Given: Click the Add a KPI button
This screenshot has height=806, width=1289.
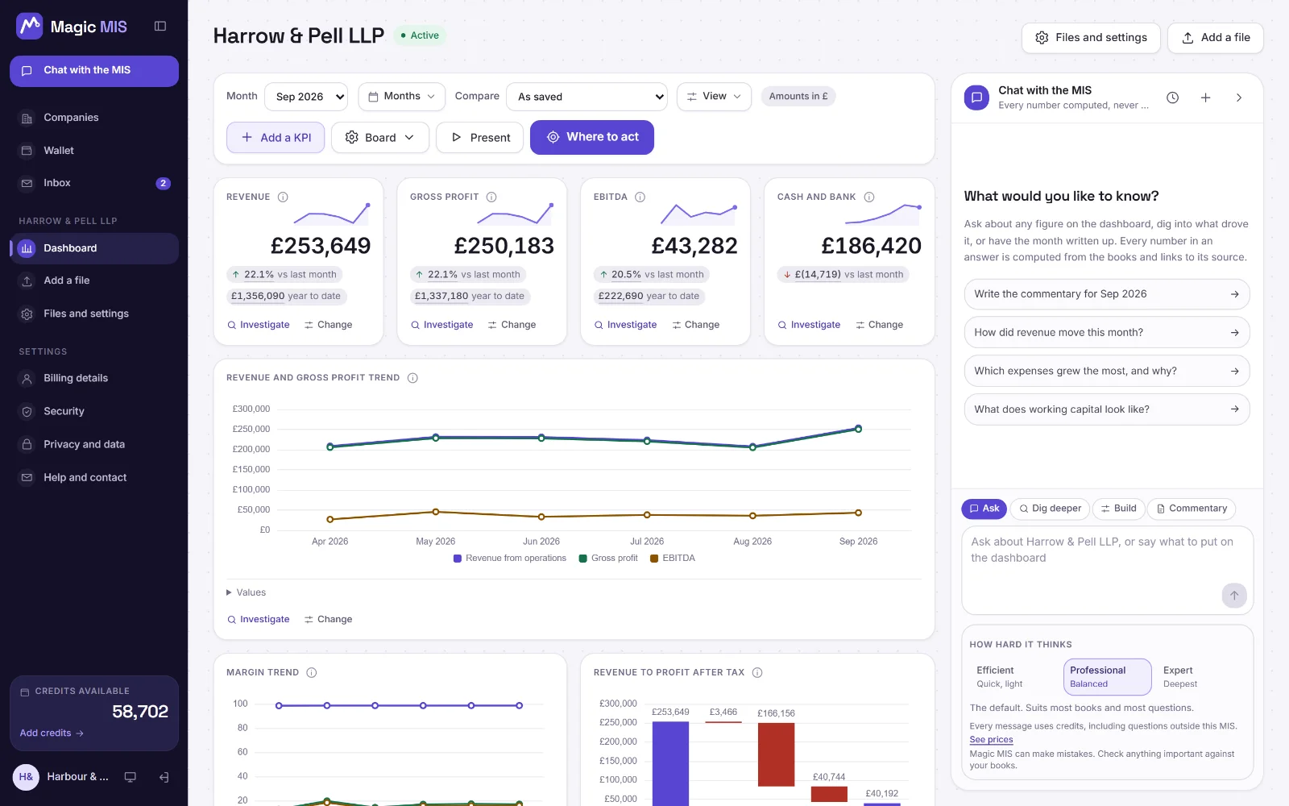Looking at the screenshot, I should point(276,138).
